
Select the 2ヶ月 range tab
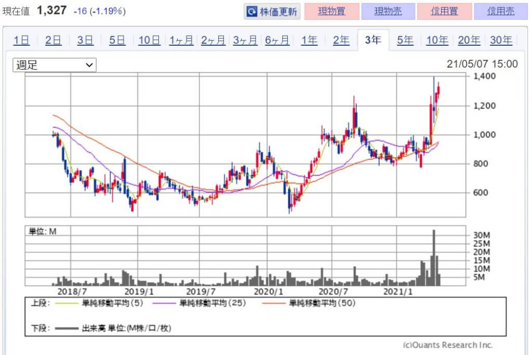coord(213,41)
